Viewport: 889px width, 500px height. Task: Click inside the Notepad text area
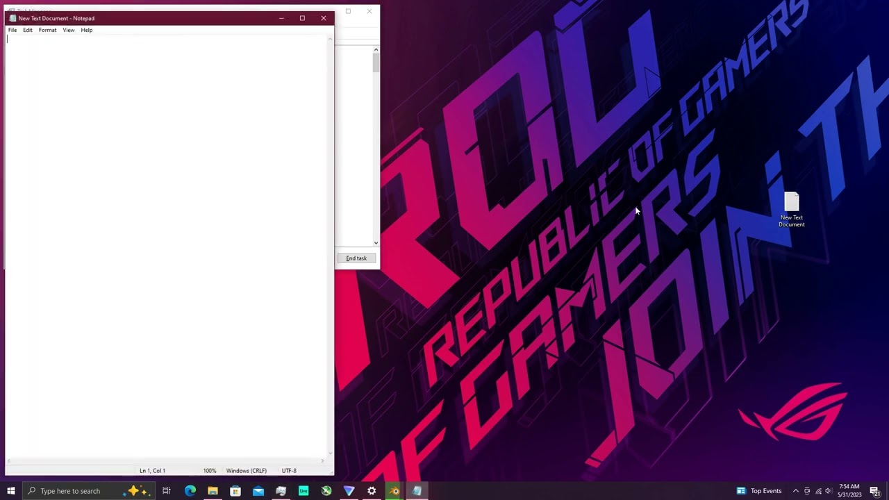click(x=165, y=247)
